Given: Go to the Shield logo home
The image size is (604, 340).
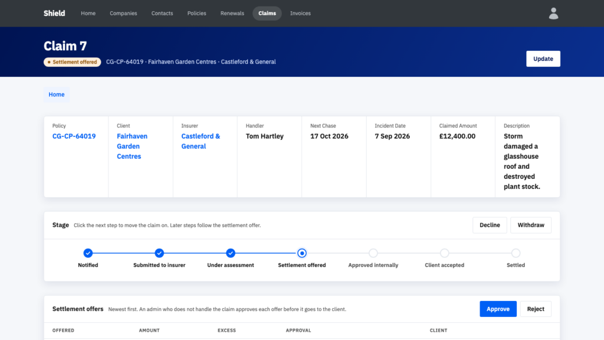Looking at the screenshot, I should (x=54, y=13).
